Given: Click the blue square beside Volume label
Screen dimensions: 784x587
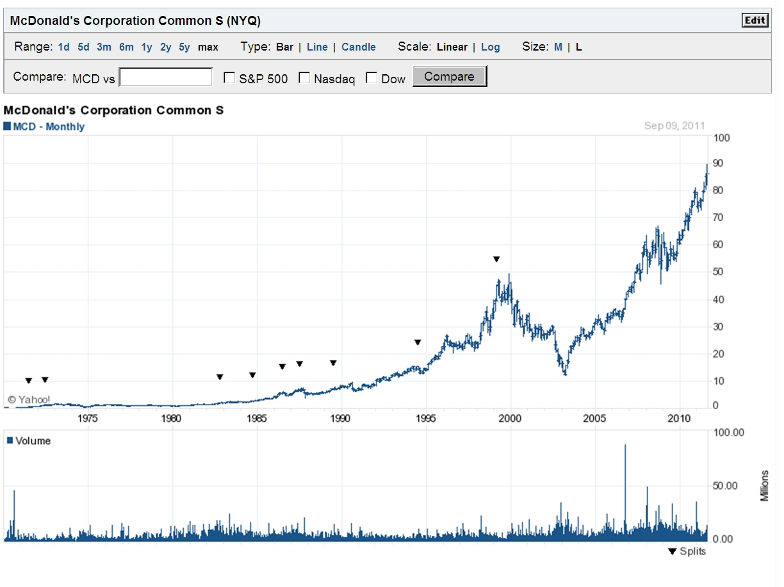Looking at the screenshot, I should tap(10, 440).
